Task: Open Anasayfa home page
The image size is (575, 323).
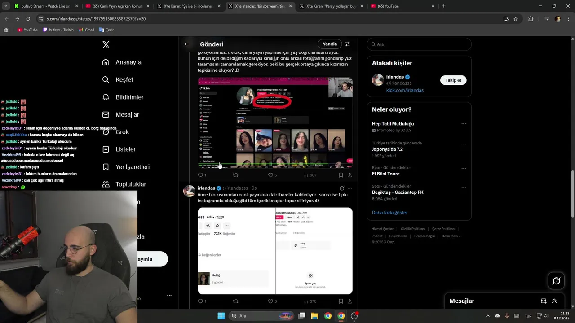Action: pyautogui.click(x=122, y=62)
